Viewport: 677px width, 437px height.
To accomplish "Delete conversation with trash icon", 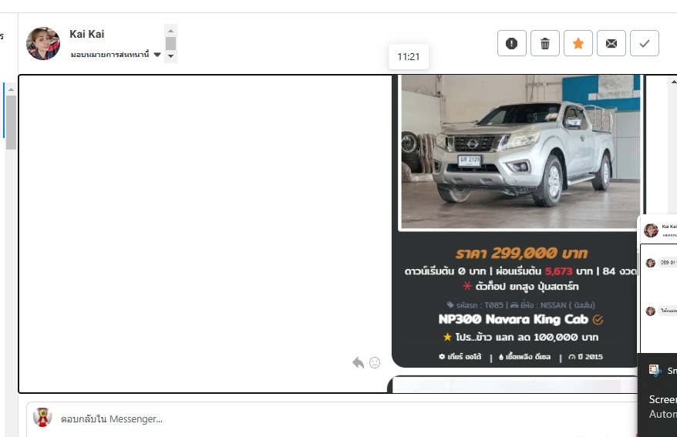I will (x=545, y=43).
